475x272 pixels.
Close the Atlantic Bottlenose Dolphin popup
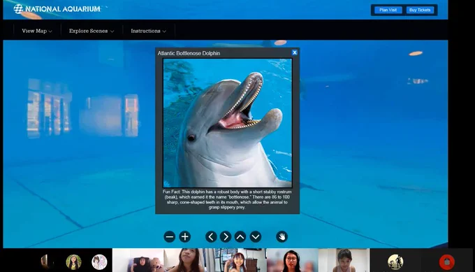tap(295, 52)
